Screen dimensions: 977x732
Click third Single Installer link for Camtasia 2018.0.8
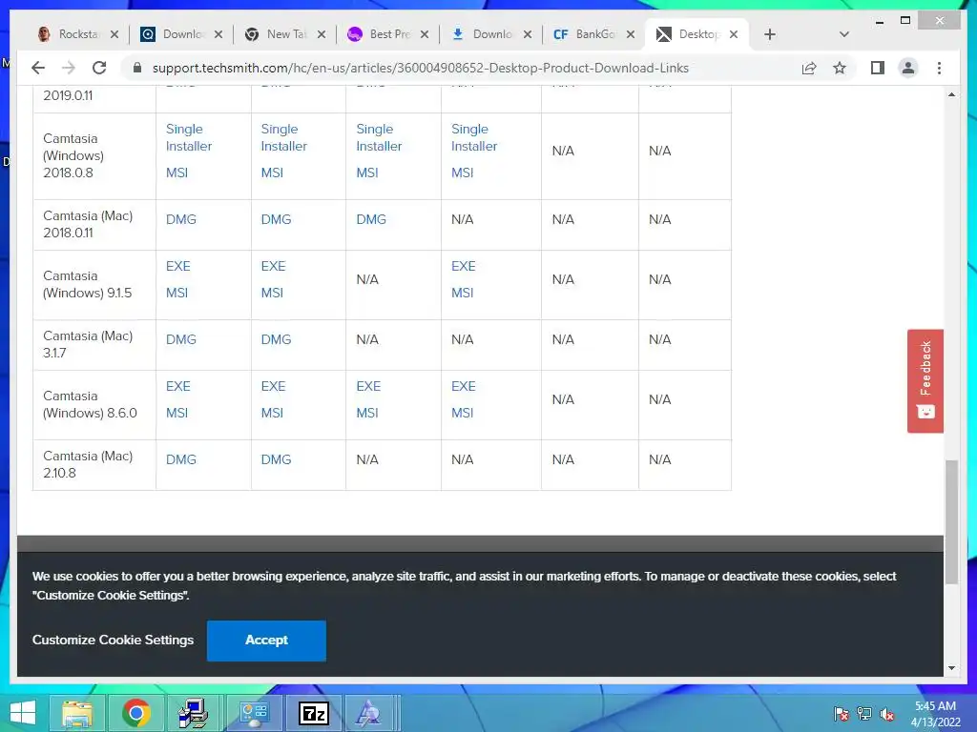point(379,137)
